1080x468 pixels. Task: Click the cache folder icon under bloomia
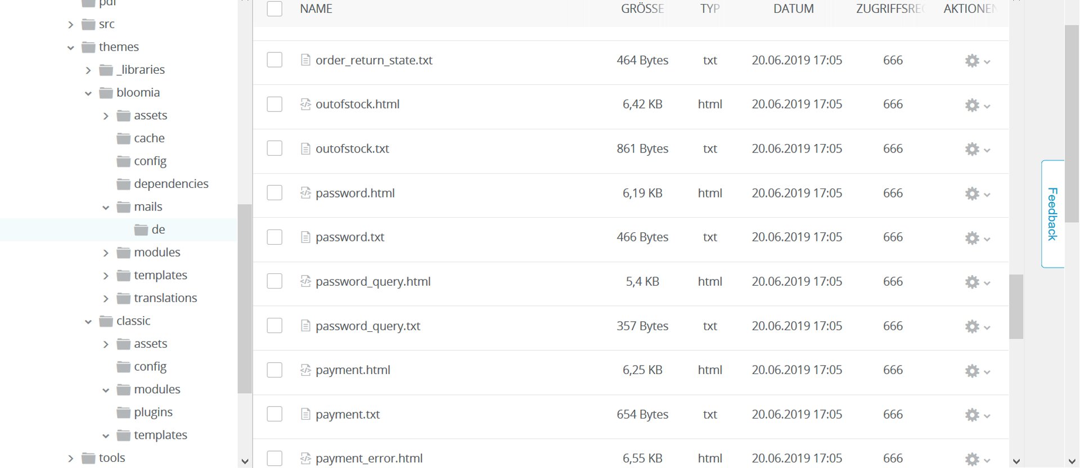[x=123, y=138]
